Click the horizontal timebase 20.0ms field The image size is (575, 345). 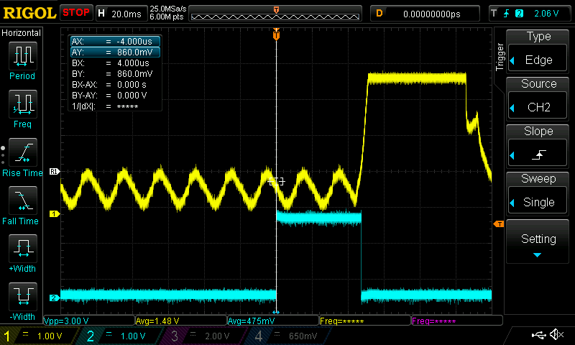[x=121, y=14]
